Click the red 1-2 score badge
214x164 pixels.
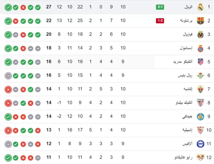pos(160,21)
